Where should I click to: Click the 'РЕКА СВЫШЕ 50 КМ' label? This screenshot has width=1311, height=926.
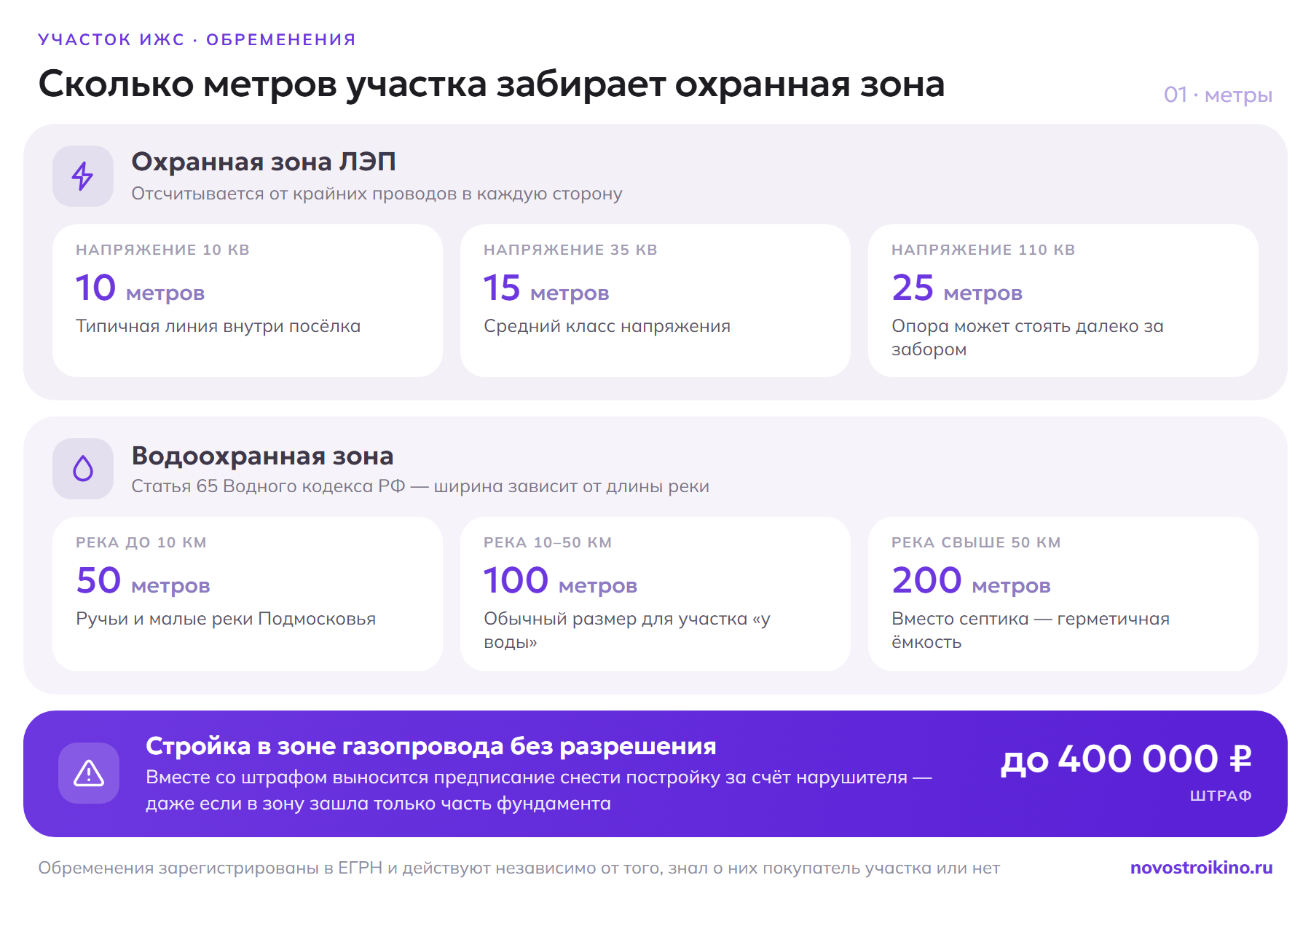pos(976,542)
